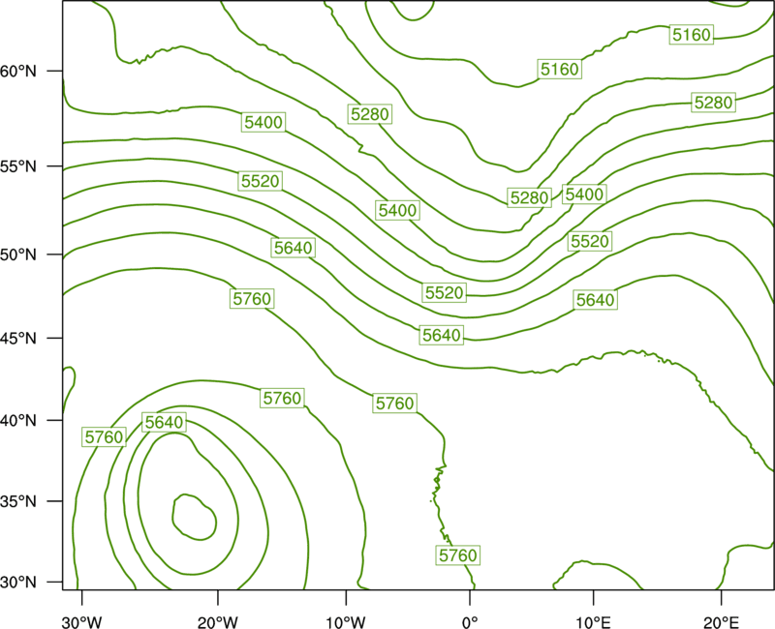This screenshot has height=629, width=775.
Task: Click the 50°N latitude axis label
Action: click(x=18, y=255)
